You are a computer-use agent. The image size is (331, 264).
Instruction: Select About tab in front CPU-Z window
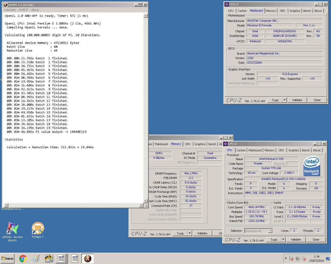(x=317, y=150)
